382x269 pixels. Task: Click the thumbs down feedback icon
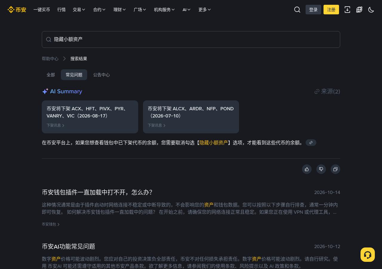pos(321,169)
